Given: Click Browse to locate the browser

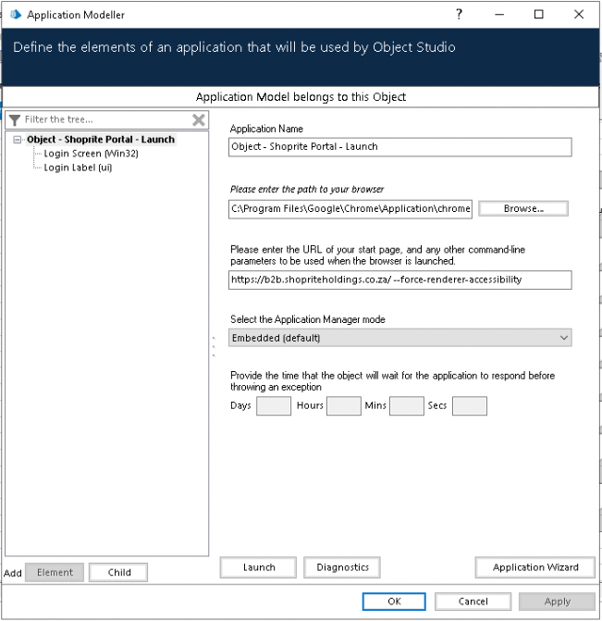Looking at the screenshot, I should [523, 209].
